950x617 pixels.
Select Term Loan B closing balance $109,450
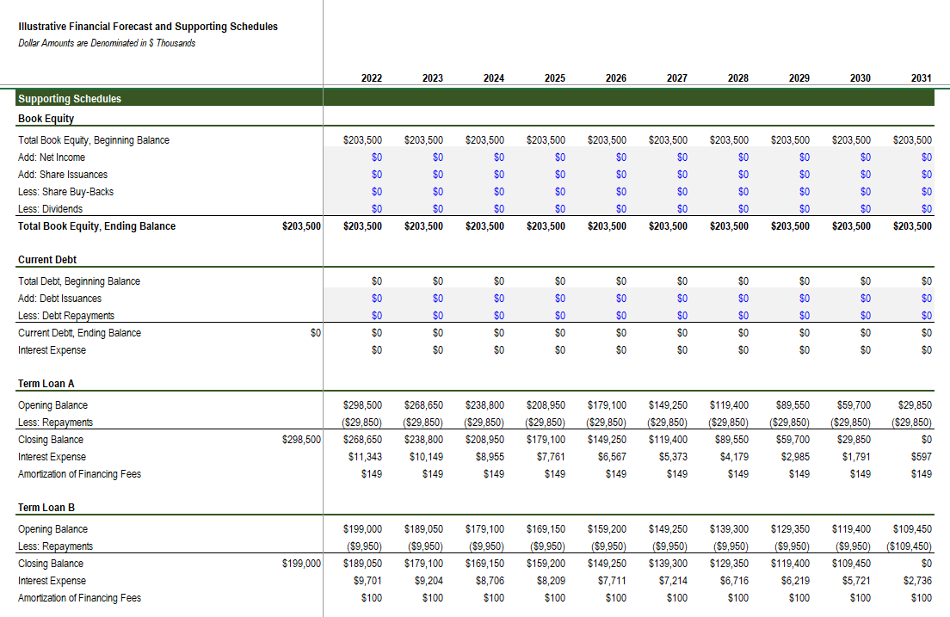(851, 565)
